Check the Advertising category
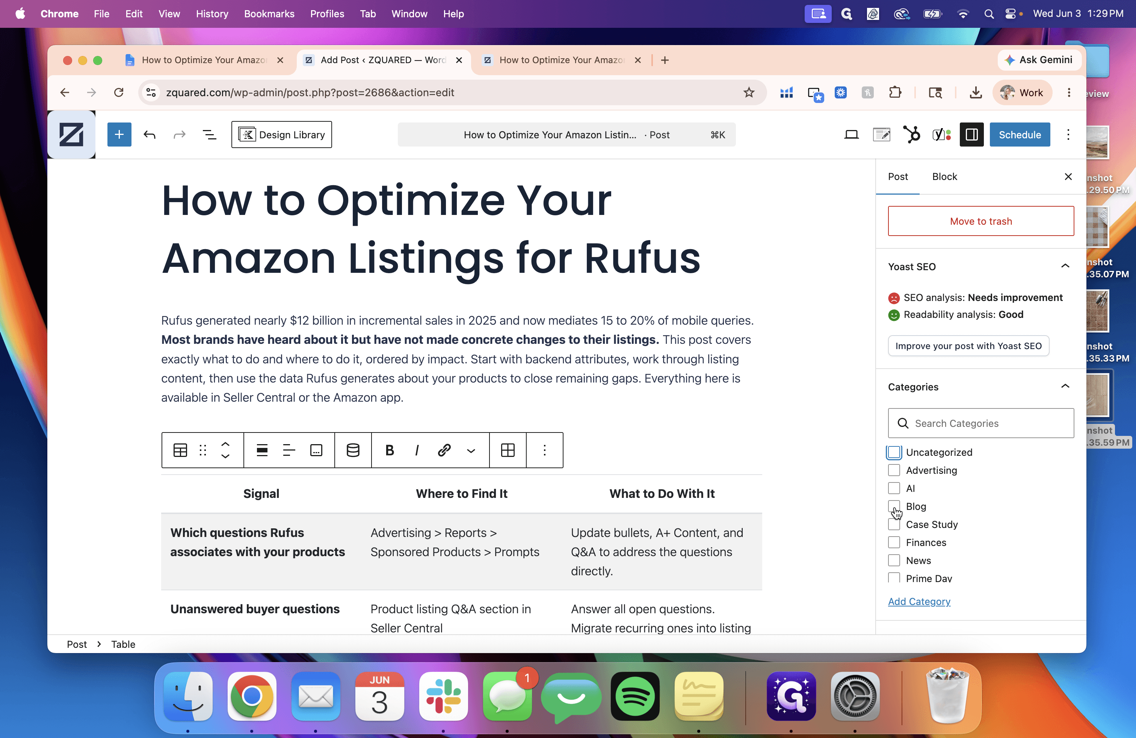 pos(894,470)
